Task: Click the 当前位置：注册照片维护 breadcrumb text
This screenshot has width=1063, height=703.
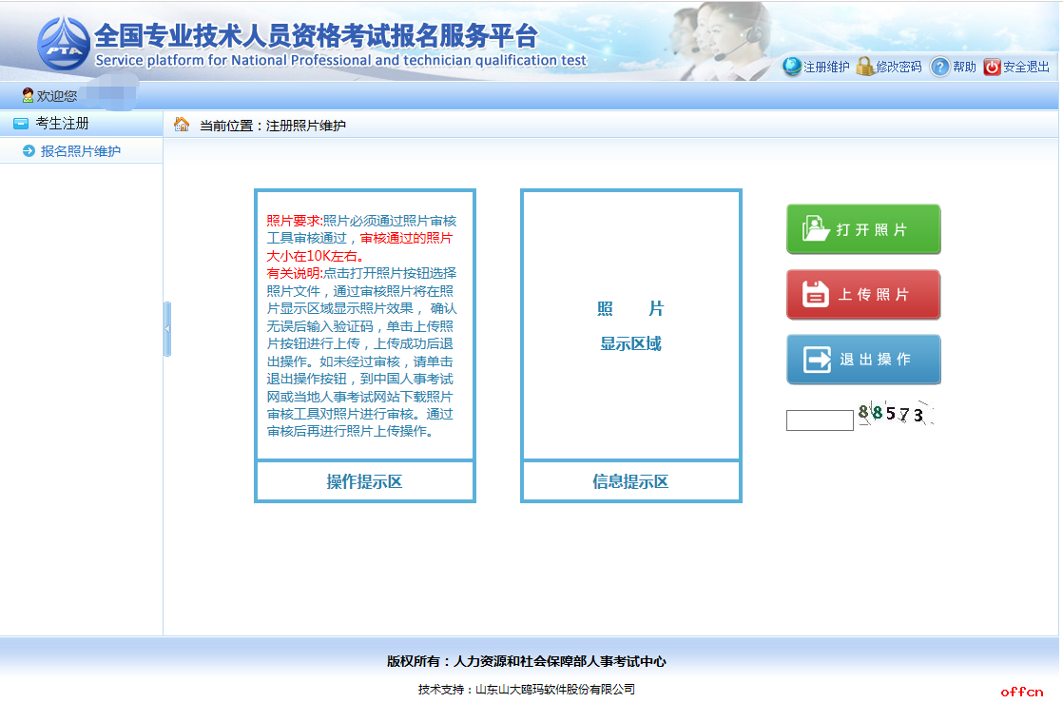Action: coord(273,126)
